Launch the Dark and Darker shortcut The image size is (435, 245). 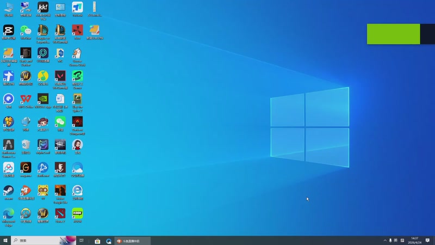click(26, 57)
